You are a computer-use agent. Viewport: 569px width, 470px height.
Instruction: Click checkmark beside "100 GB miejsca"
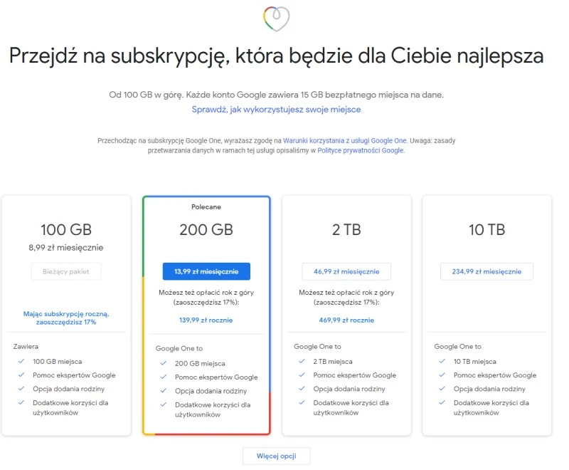click(x=22, y=362)
